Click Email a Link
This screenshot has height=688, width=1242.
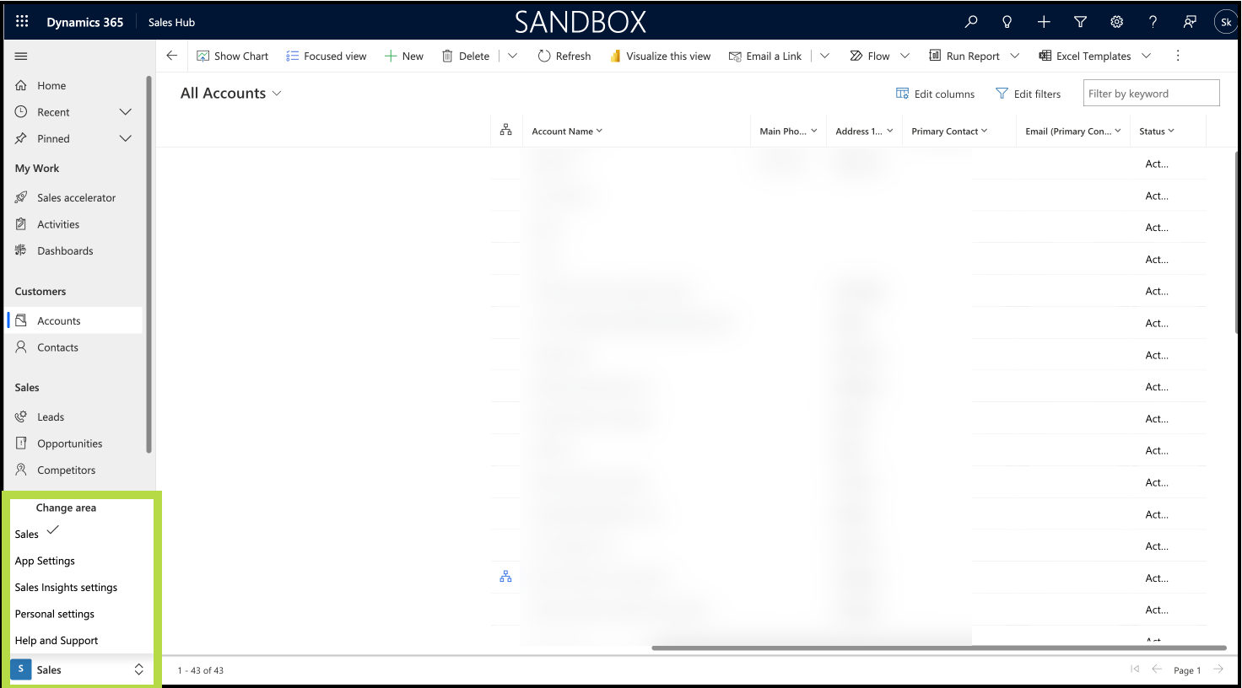pos(765,56)
